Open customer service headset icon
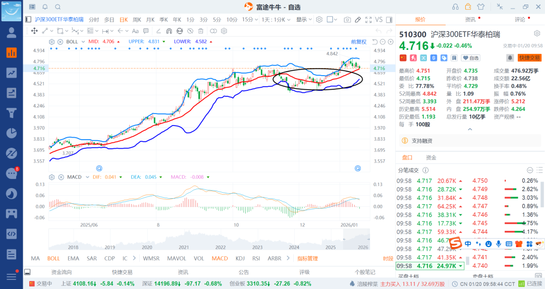545x289 pixels. [455, 7]
